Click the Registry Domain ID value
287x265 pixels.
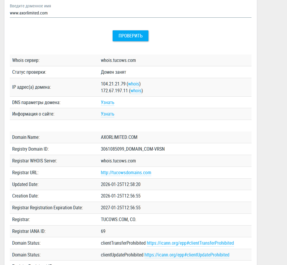[x=133, y=149]
